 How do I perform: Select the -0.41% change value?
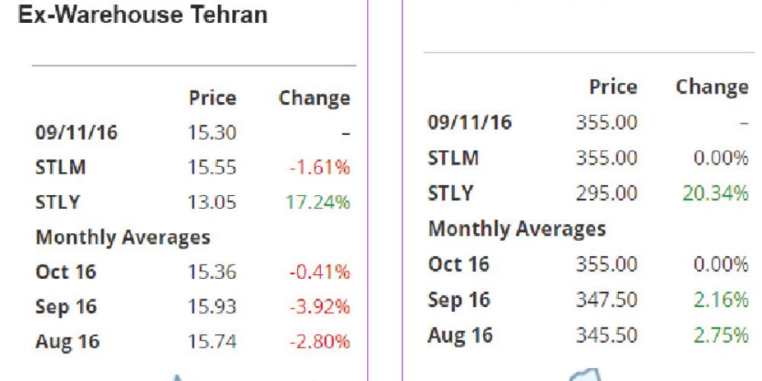tap(319, 271)
